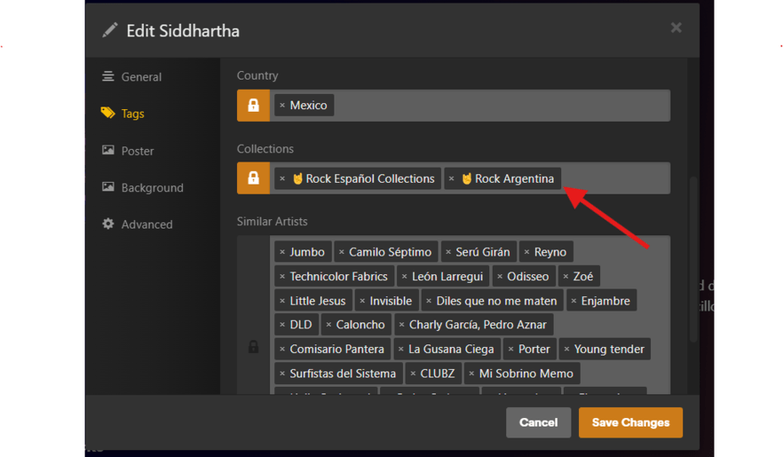Open the Poster section
This screenshot has width=783, height=457.
[128, 151]
